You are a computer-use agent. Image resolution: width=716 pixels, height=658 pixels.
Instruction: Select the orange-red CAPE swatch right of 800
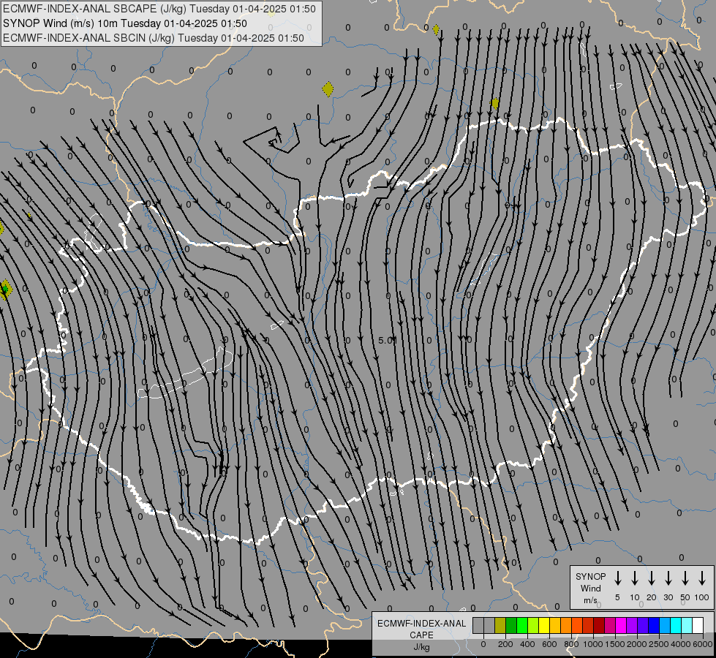click(x=577, y=625)
